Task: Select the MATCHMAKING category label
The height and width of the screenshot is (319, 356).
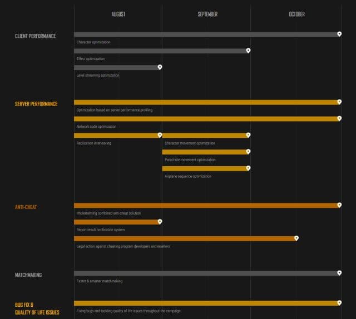Action: click(x=28, y=275)
